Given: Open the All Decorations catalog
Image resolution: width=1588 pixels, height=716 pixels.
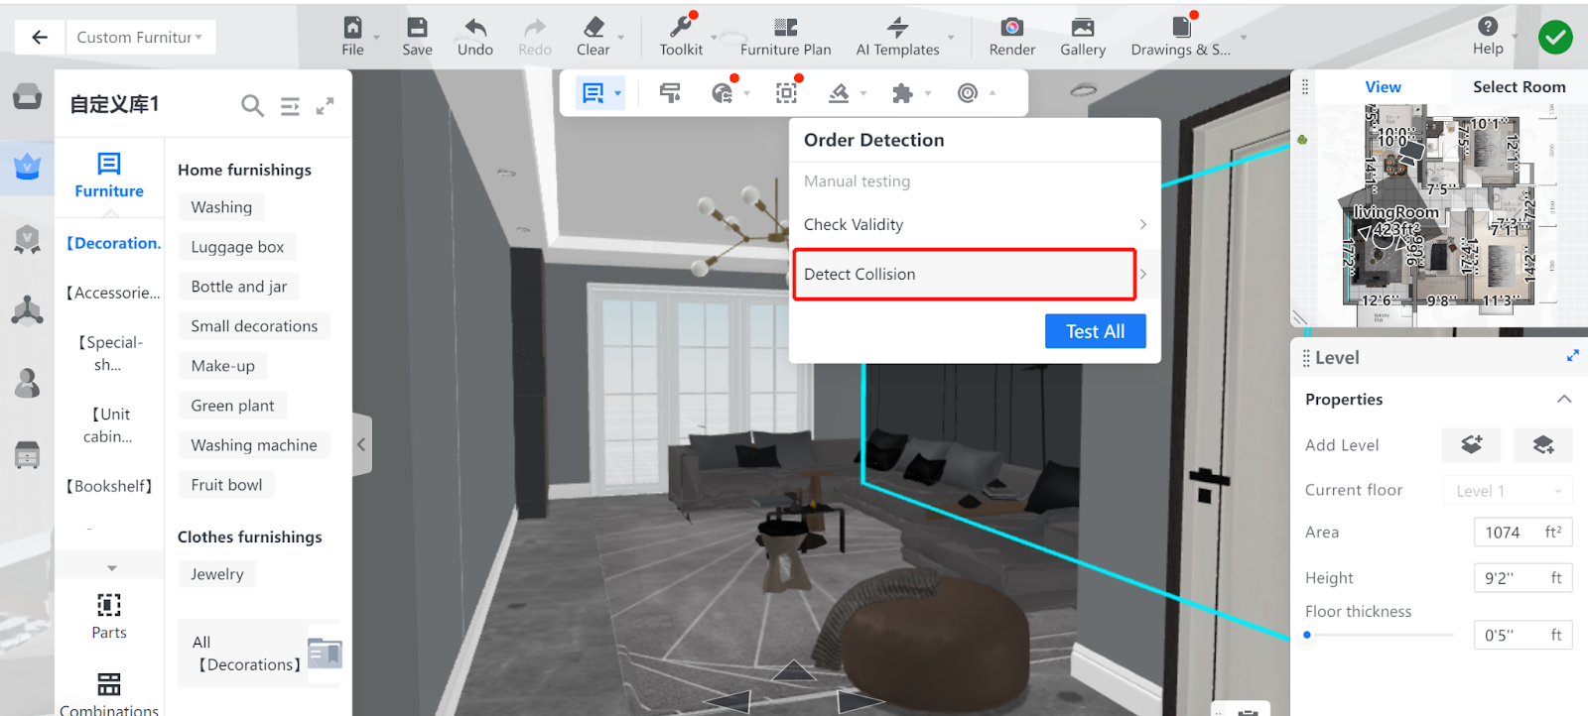Looking at the screenshot, I should coord(260,654).
